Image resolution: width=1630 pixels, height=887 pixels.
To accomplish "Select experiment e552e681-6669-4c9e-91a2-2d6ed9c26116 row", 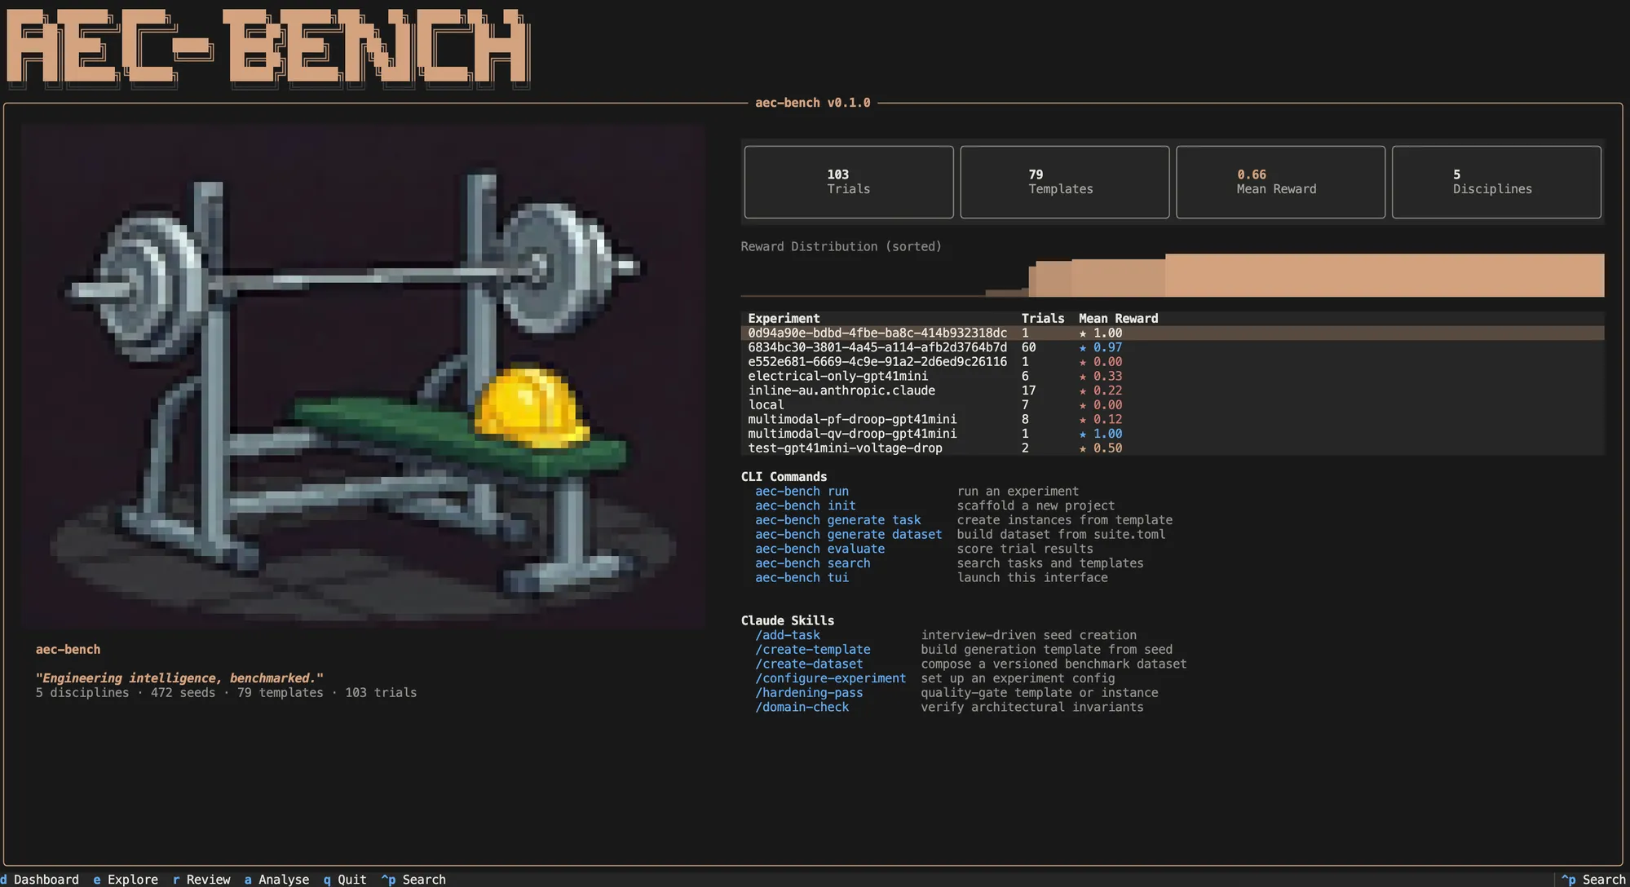I will coord(1172,362).
